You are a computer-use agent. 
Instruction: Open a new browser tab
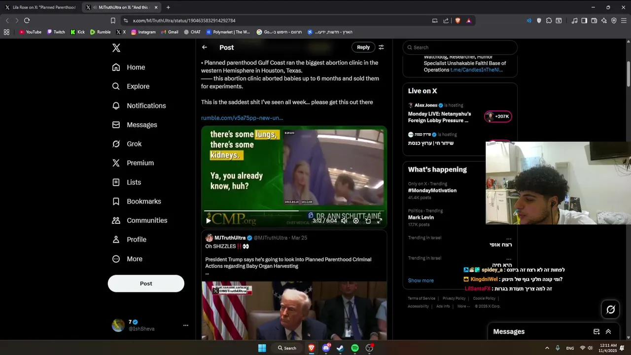(168, 7)
